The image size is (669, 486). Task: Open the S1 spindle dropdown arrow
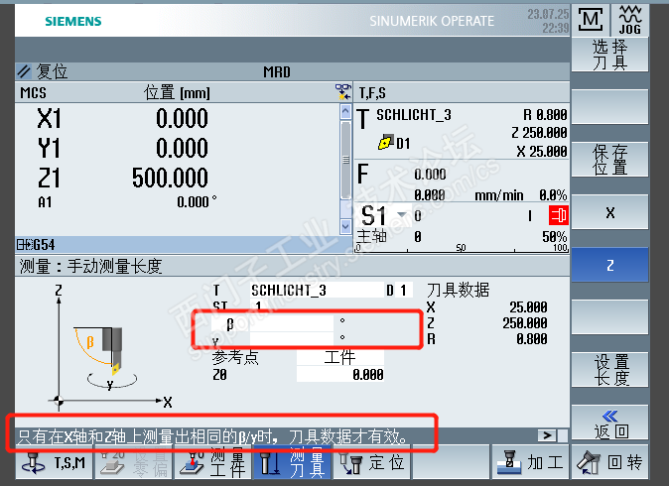401,214
